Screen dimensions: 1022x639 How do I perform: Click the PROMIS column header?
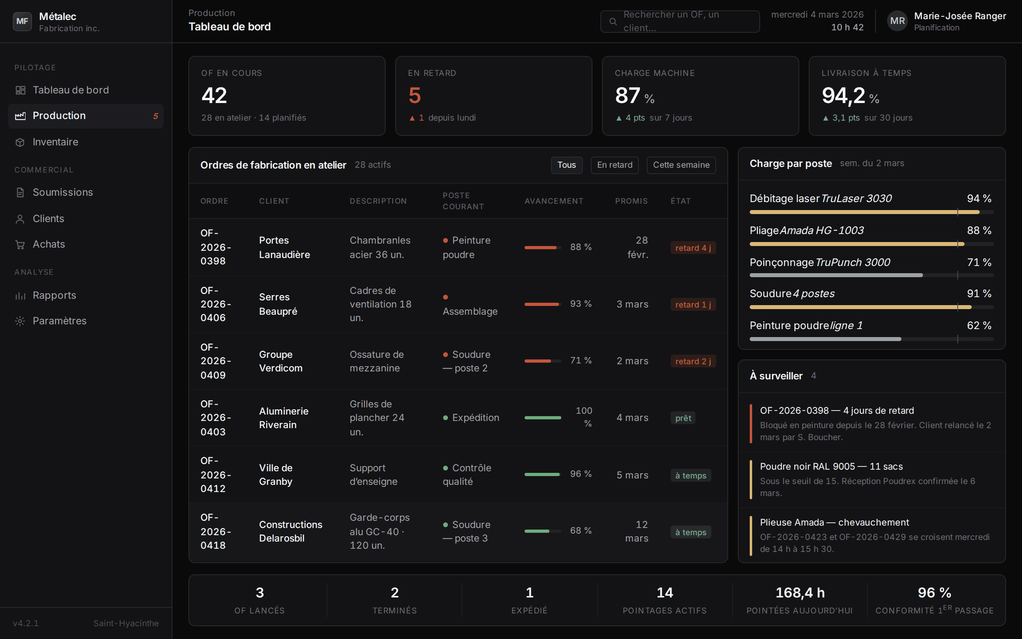631,201
